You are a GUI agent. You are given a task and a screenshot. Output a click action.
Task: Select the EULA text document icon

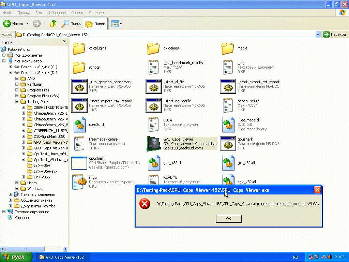(154, 125)
